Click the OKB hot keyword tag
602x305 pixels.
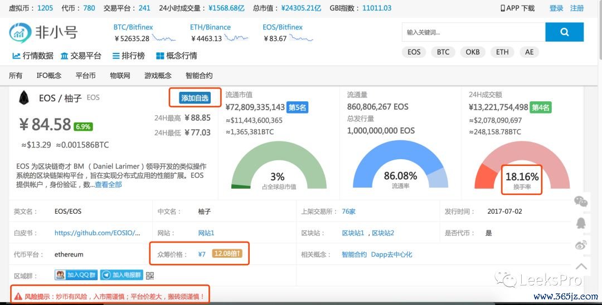(473, 52)
